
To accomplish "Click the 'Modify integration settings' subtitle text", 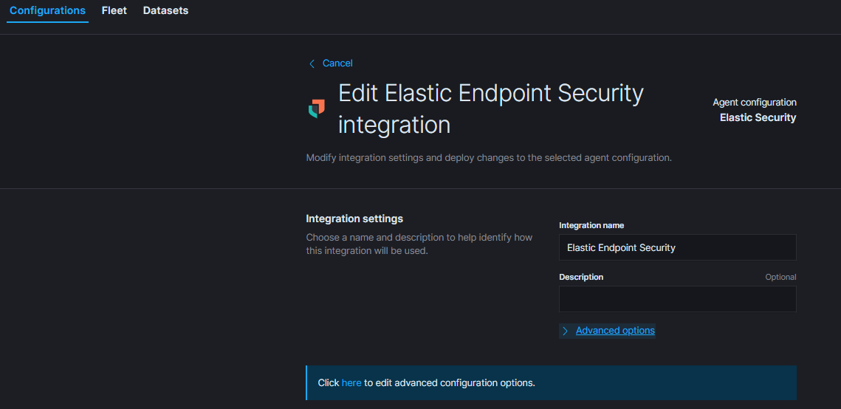I will pos(489,158).
